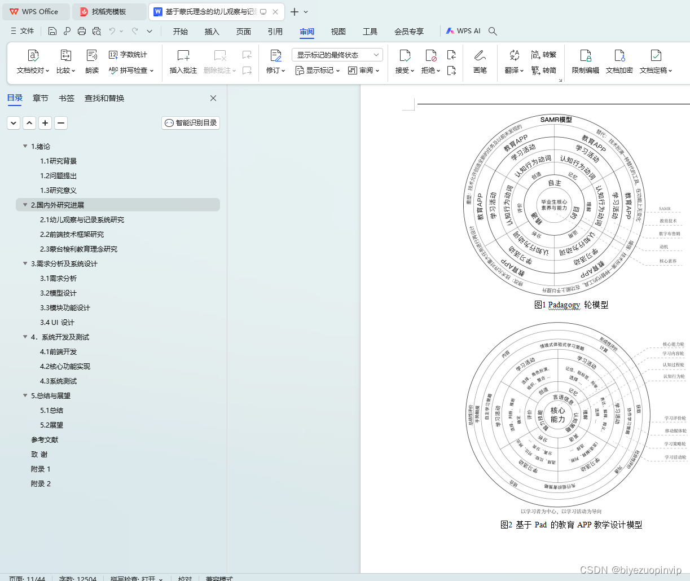The width and height of the screenshot is (690, 581).
Task: Click the plus button in outline pane
Action: click(45, 122)
